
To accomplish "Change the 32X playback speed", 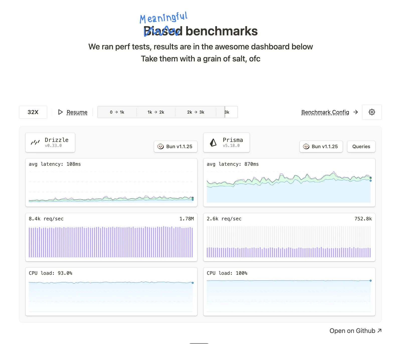I will [33, 112].
